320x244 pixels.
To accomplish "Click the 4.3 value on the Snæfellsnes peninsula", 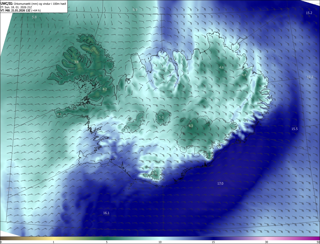I will point(59,114).
